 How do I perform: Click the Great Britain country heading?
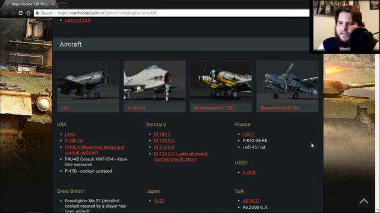coord(71,191)
